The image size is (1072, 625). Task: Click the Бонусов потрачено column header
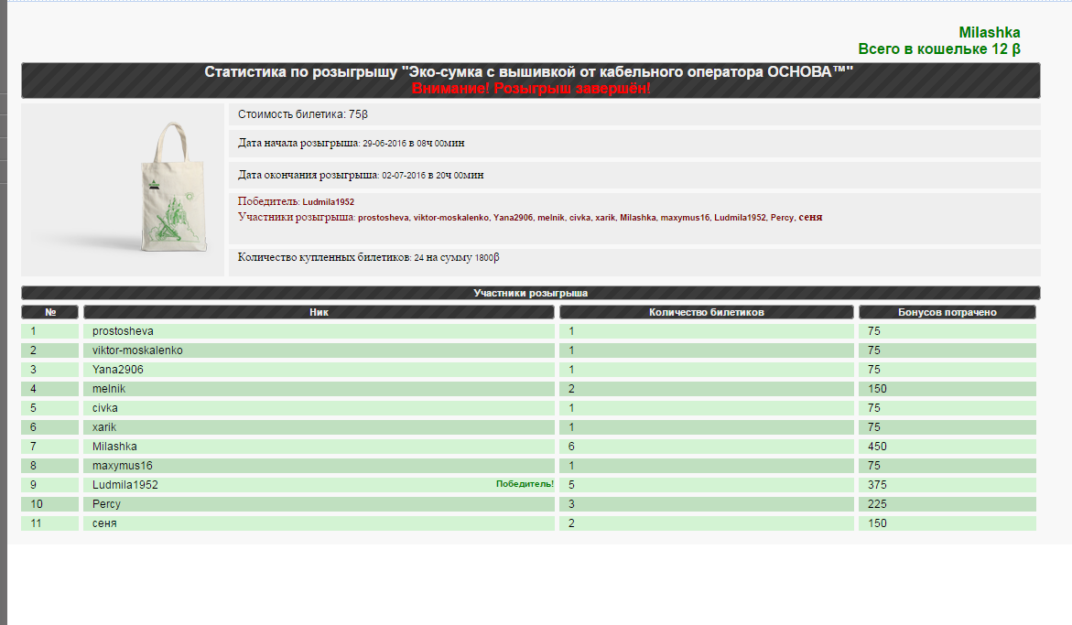(947, 312)
